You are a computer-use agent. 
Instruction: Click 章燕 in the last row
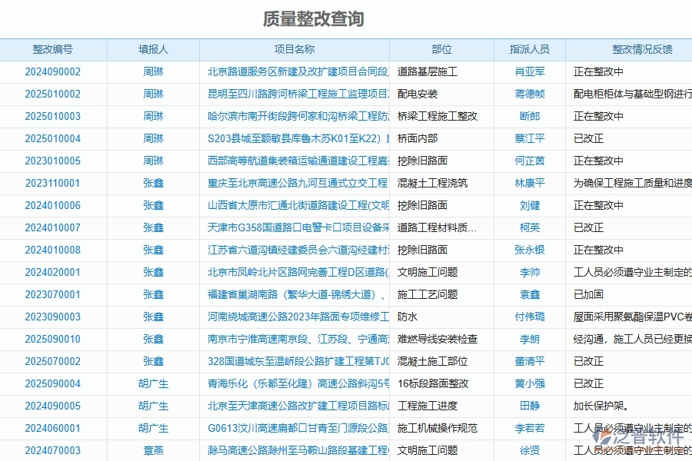[x=151, y=450]
